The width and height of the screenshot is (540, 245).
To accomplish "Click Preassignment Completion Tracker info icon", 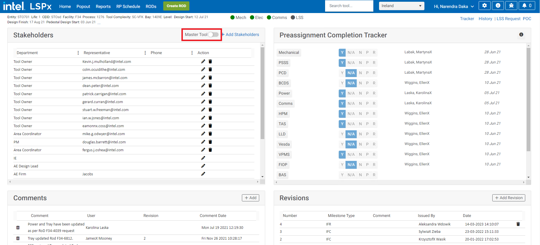I will (x=521, y=35).
